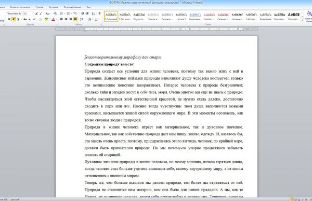The image size is (312, 201).
Task: Open line spacing options
Action: point(82,19)
